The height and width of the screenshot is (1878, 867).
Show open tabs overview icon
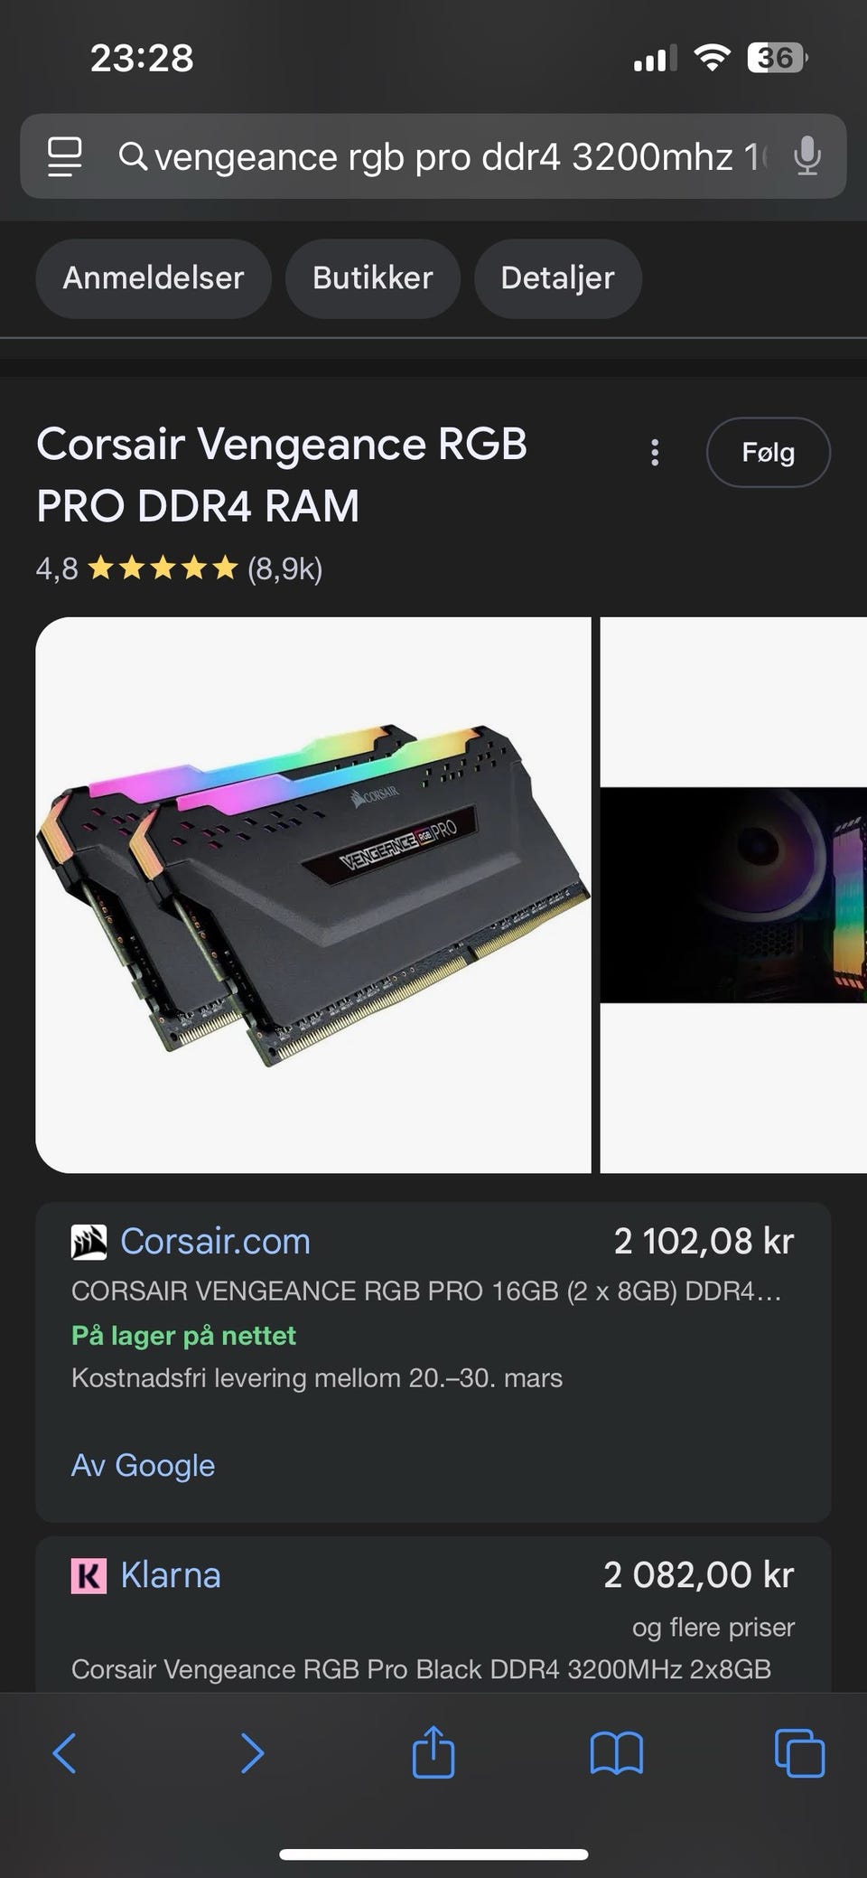[x=799, y=1753]
